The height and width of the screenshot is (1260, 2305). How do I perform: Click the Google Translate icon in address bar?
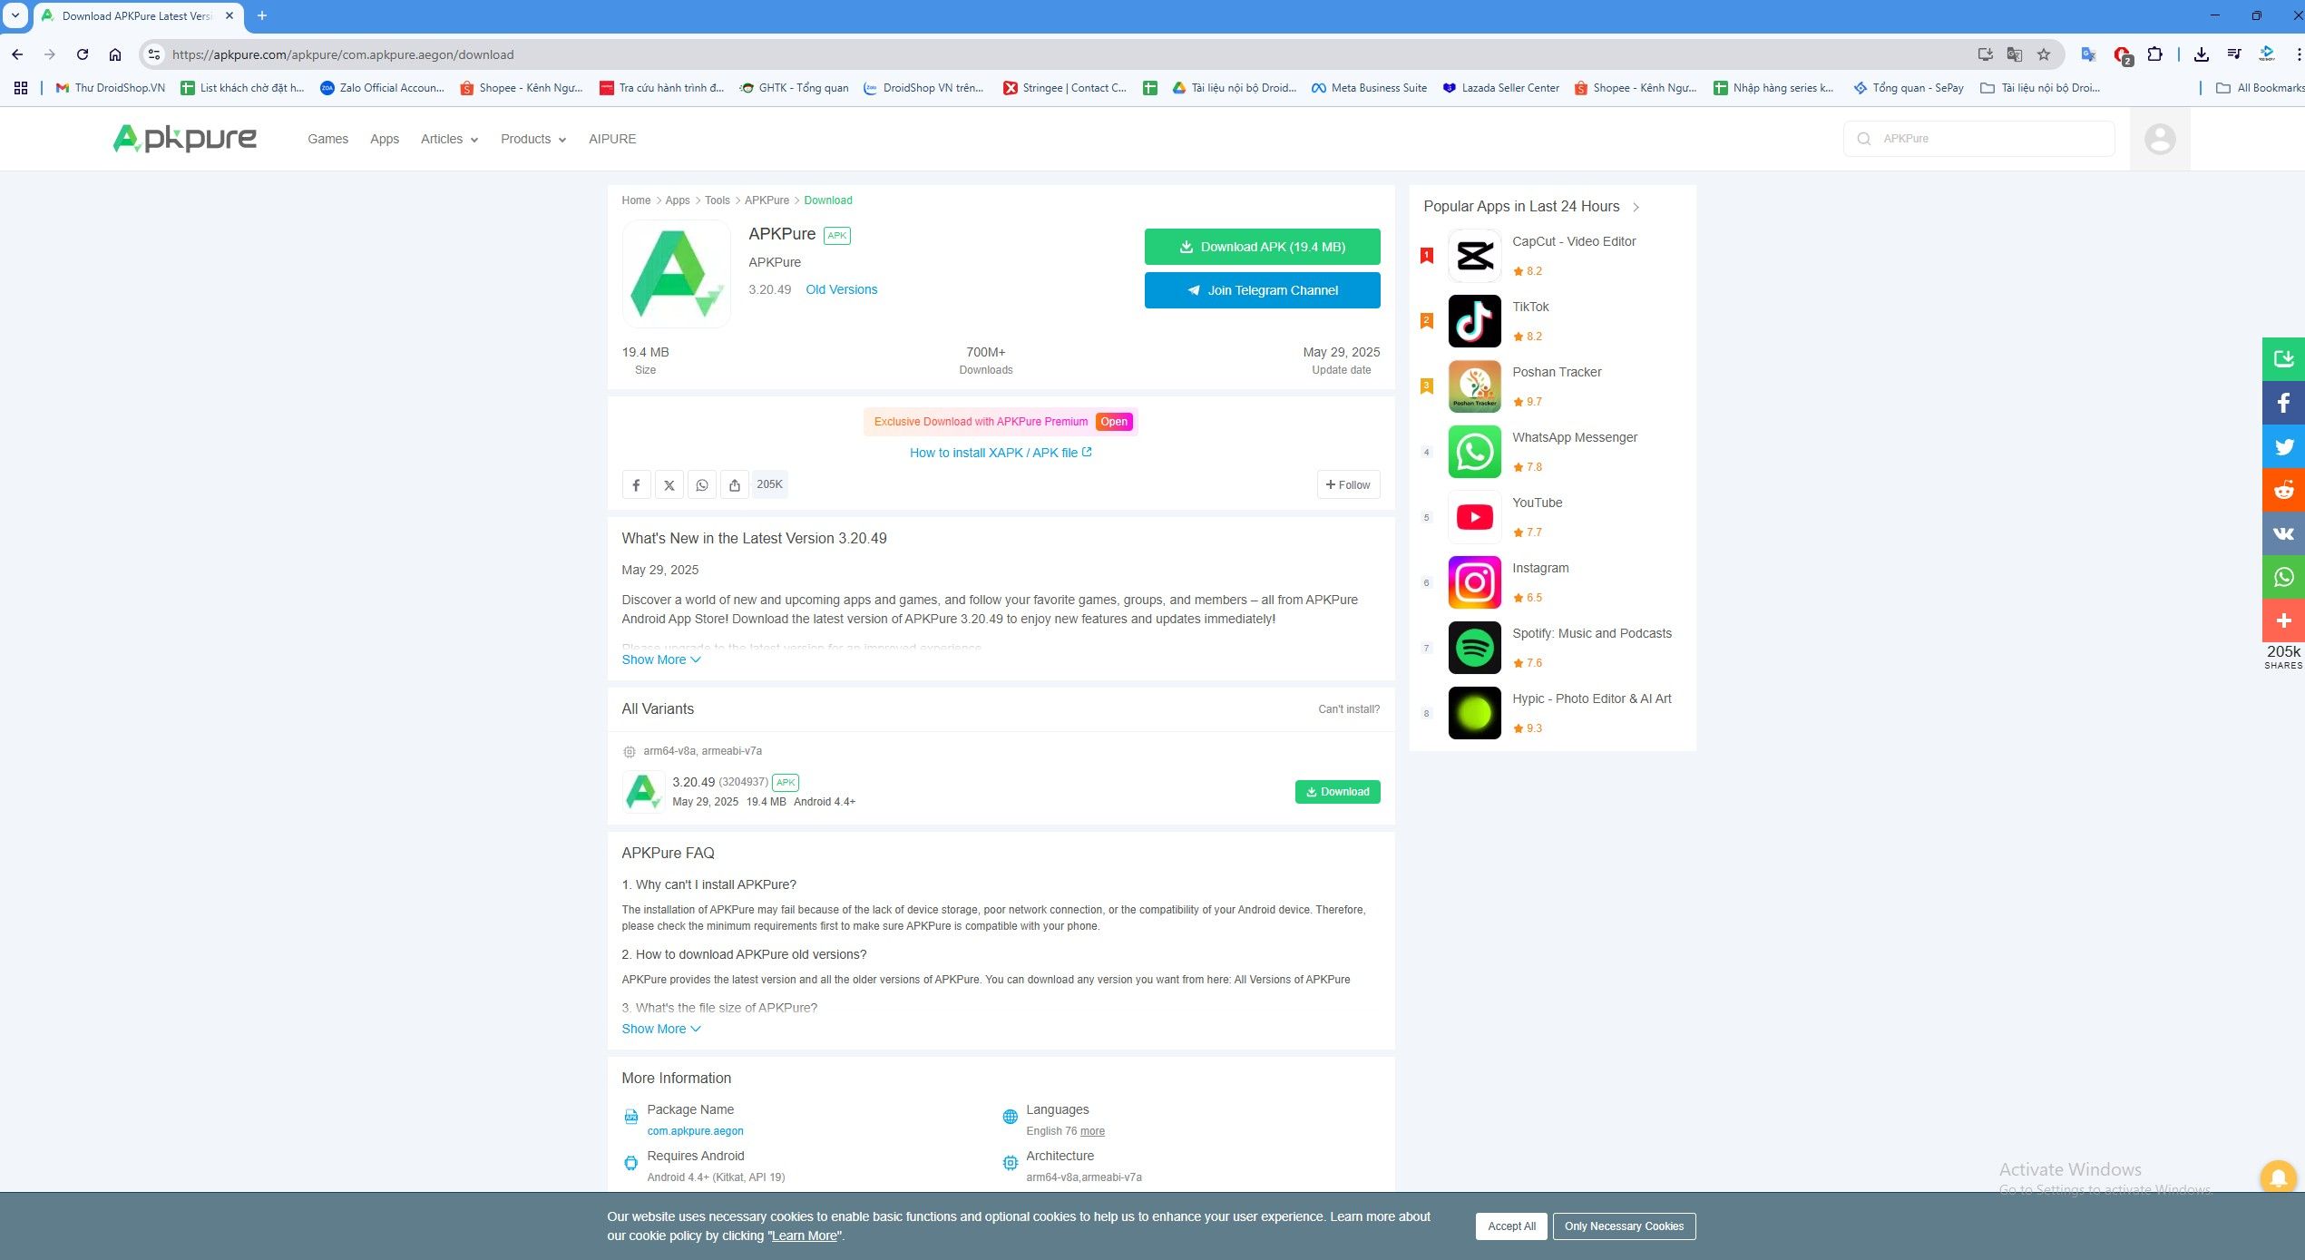pos(2014,54)
